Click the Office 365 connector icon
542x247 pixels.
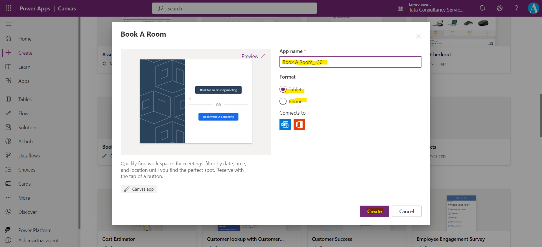coord(299,124)
